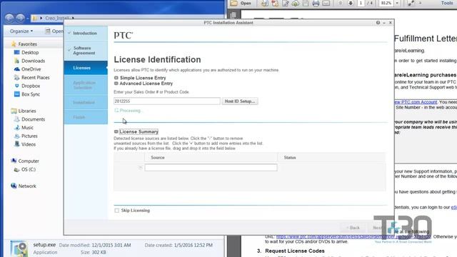Collapse the License Summary section
457x257 pixels.
[x=116, y=131]
